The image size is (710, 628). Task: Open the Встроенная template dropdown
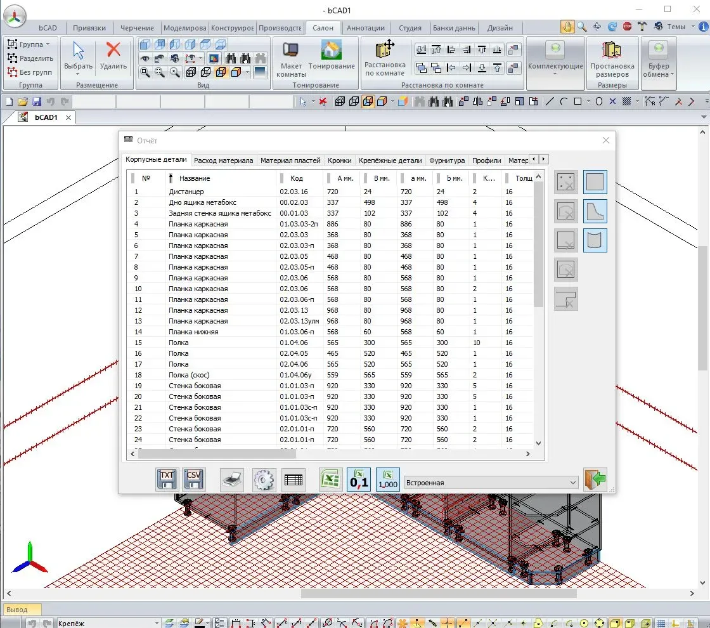point(491,483)
